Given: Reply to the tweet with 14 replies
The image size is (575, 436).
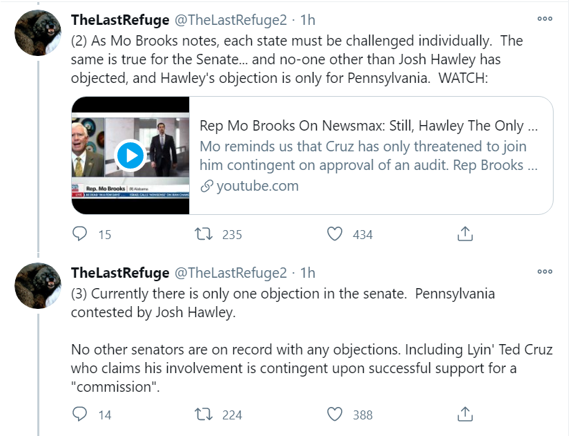Looking at the screenshot, I should (81, 414).
